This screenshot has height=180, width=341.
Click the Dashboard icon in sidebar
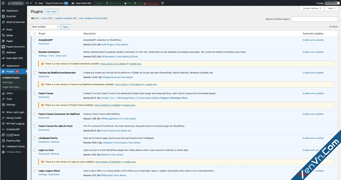click(x=3, y=11)
